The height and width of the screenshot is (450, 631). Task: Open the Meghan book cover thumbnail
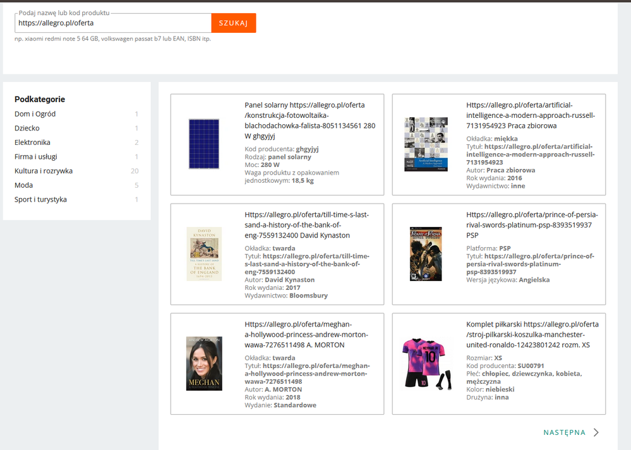point(204,363)
